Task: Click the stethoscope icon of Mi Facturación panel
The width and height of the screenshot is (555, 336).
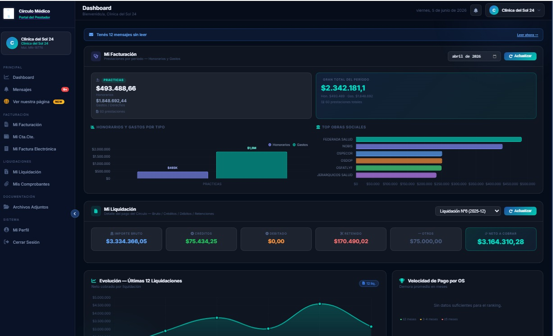Action: pyautogui.click(x=96, y=56)
